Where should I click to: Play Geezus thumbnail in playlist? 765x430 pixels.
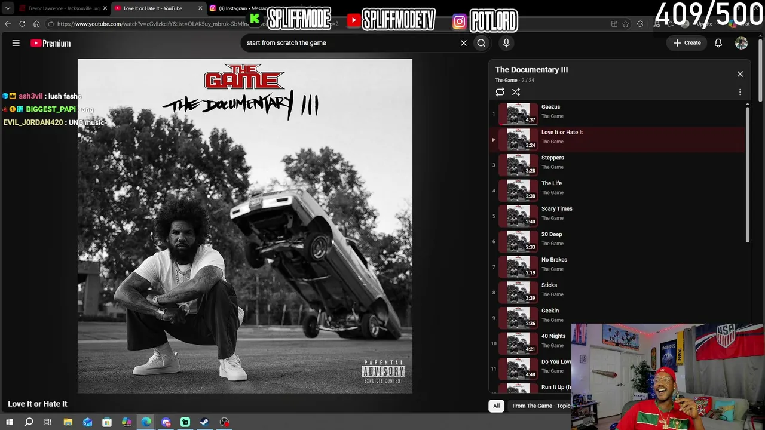tap(518, 113)
